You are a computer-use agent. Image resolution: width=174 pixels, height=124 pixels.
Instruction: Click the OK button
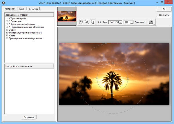click(x=164, y=9)
